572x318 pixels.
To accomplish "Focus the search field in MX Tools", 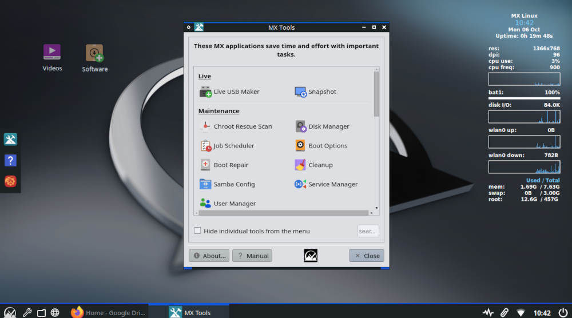I will click(368, 231).
